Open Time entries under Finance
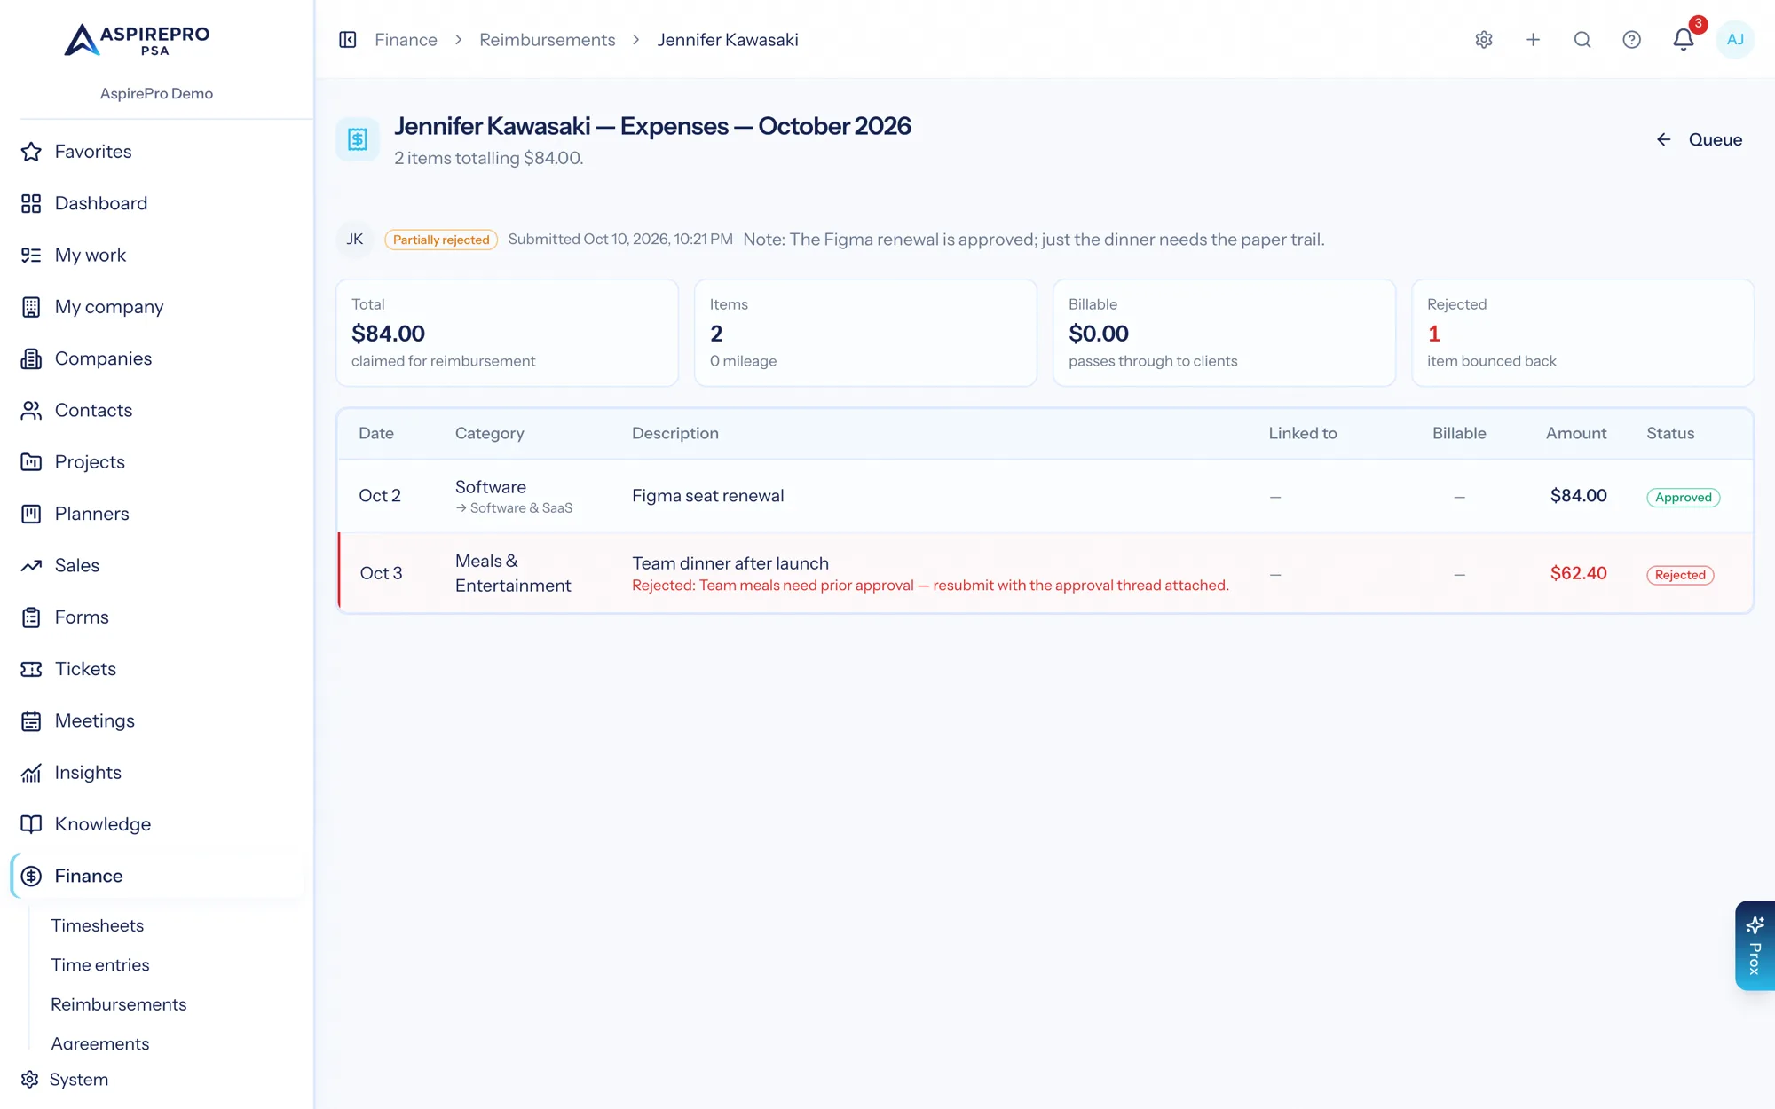This screenshot has width=1775, height=1109. point(100,964)
